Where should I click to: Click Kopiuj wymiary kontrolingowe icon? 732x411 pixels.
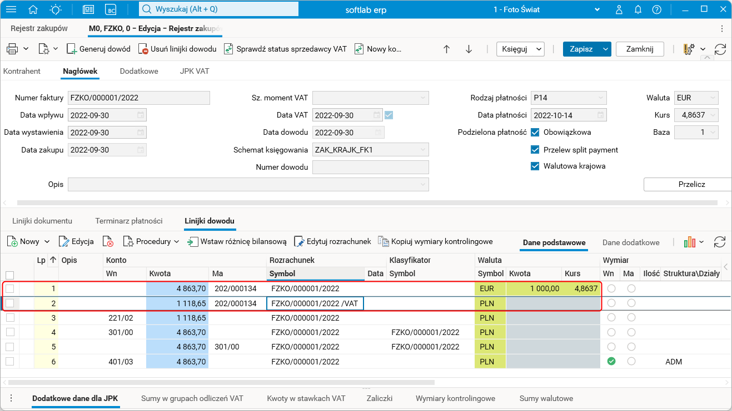pyautogui.click(x=384, y=242)
